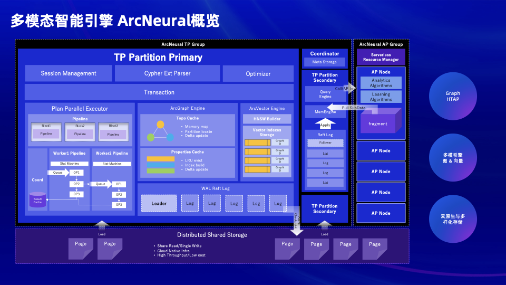Viewport: 506px width, 285px height.
Task: Select the Cypher Ext Parser box
Action: 167,73
